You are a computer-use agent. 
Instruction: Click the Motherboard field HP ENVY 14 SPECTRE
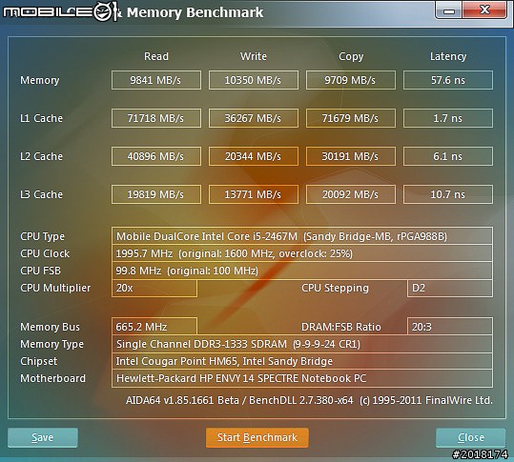click(x=302, y=378)
